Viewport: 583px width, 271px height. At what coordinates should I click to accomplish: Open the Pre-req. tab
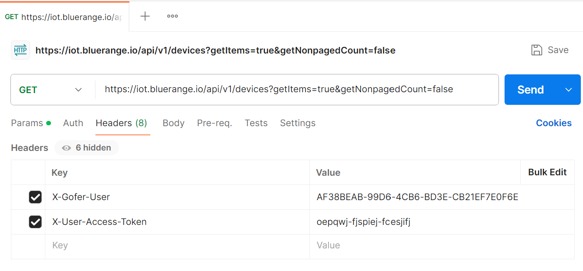214,123
